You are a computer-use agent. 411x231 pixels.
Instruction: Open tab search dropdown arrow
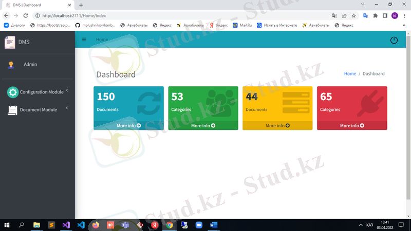pos(363,4)
